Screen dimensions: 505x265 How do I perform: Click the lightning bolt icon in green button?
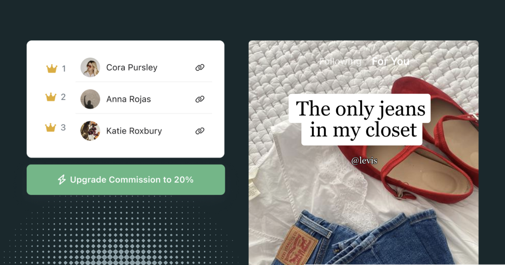coord(62,180)
